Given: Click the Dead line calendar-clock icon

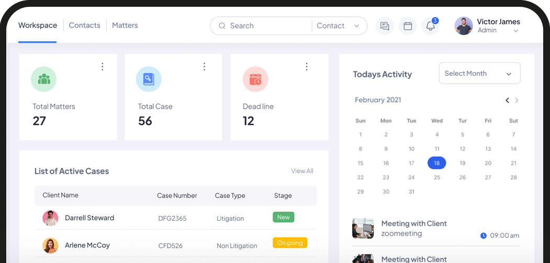Looking at the screenshot, I should pos(255,79).
